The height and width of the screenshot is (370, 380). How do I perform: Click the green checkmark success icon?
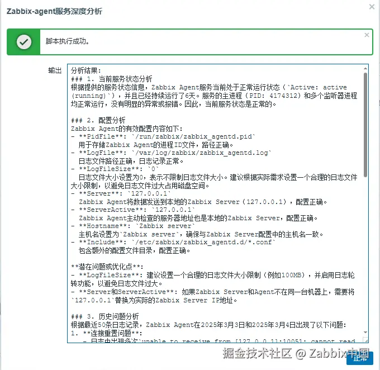(x=23, y=42)
